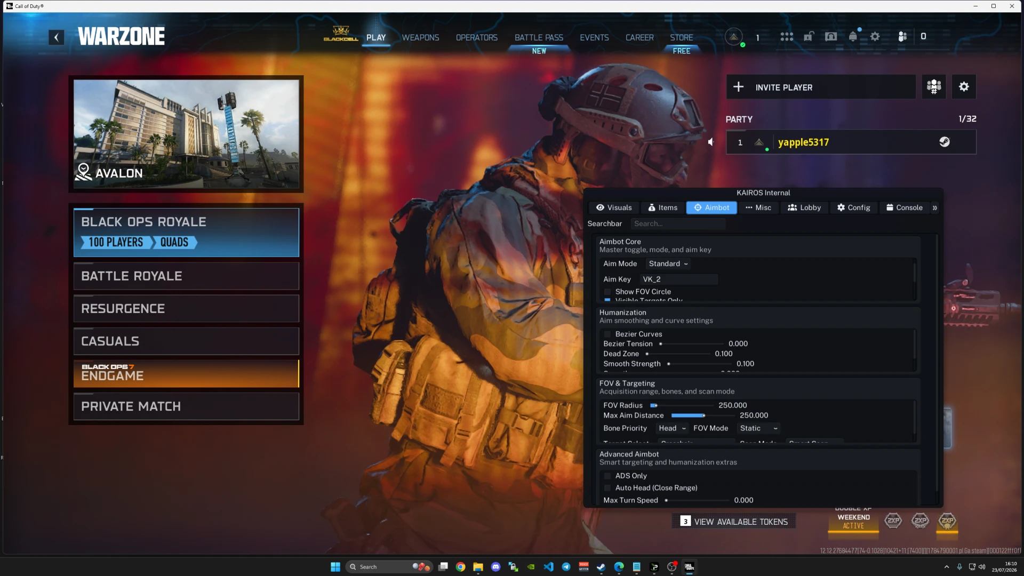Click the Smooth Strength slider
Image resolution: width=1024 pixels, height=576 pixels.
click(699, 364)
